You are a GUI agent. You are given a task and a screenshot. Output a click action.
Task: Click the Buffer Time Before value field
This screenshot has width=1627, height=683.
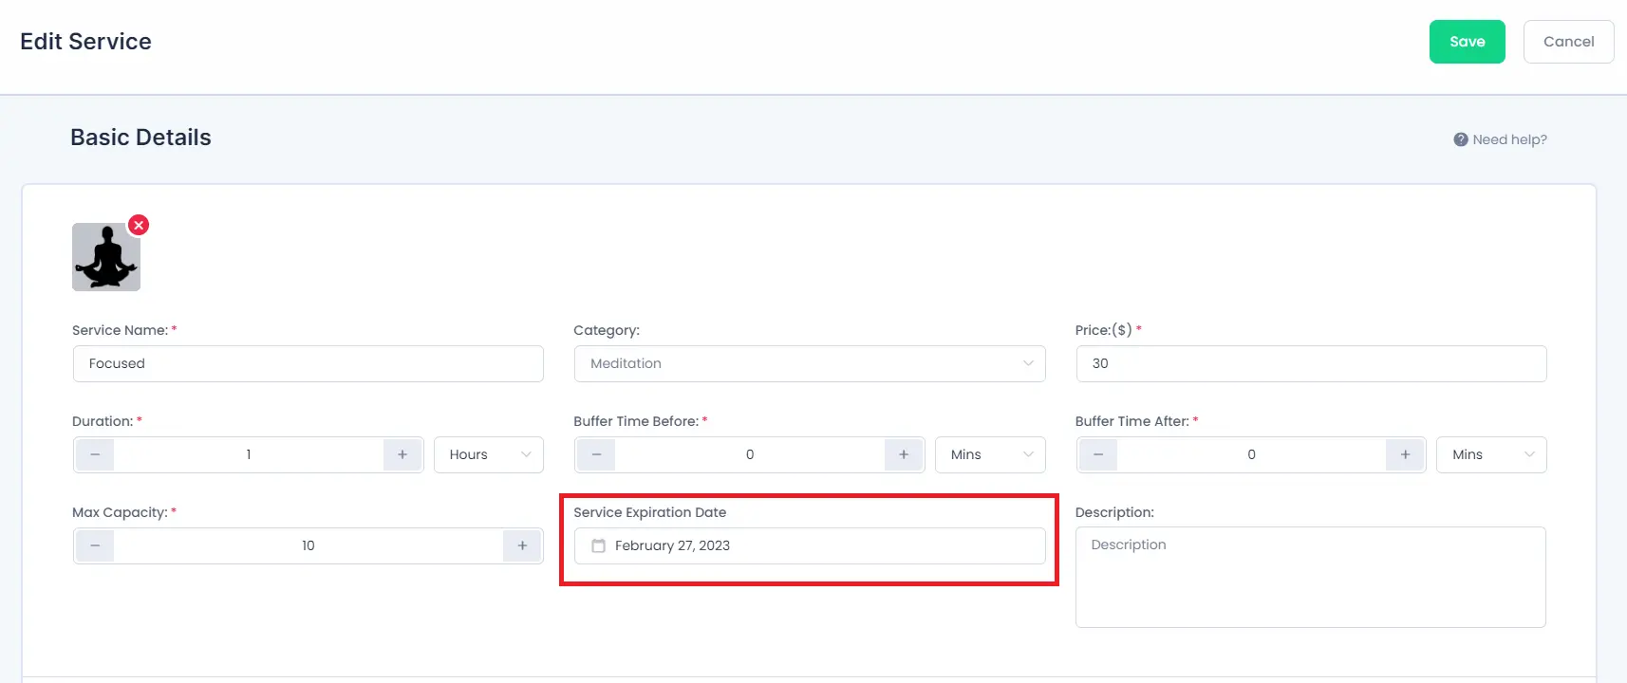(x=750, y=454)
